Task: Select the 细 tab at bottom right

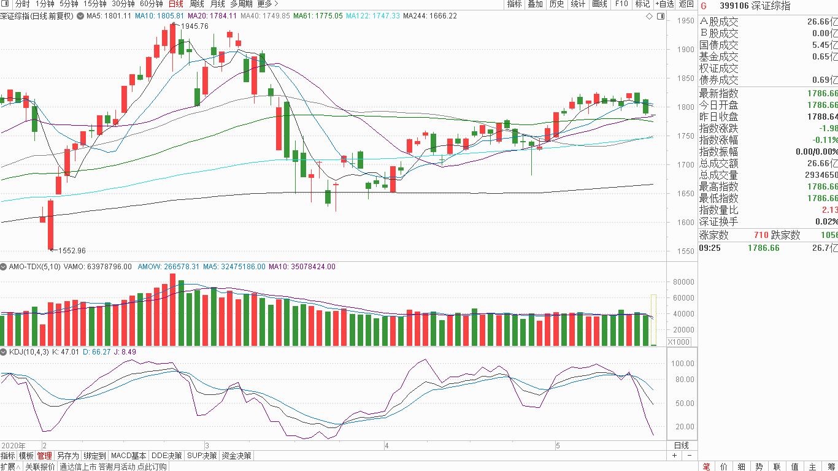Action: tap(742, 467)
